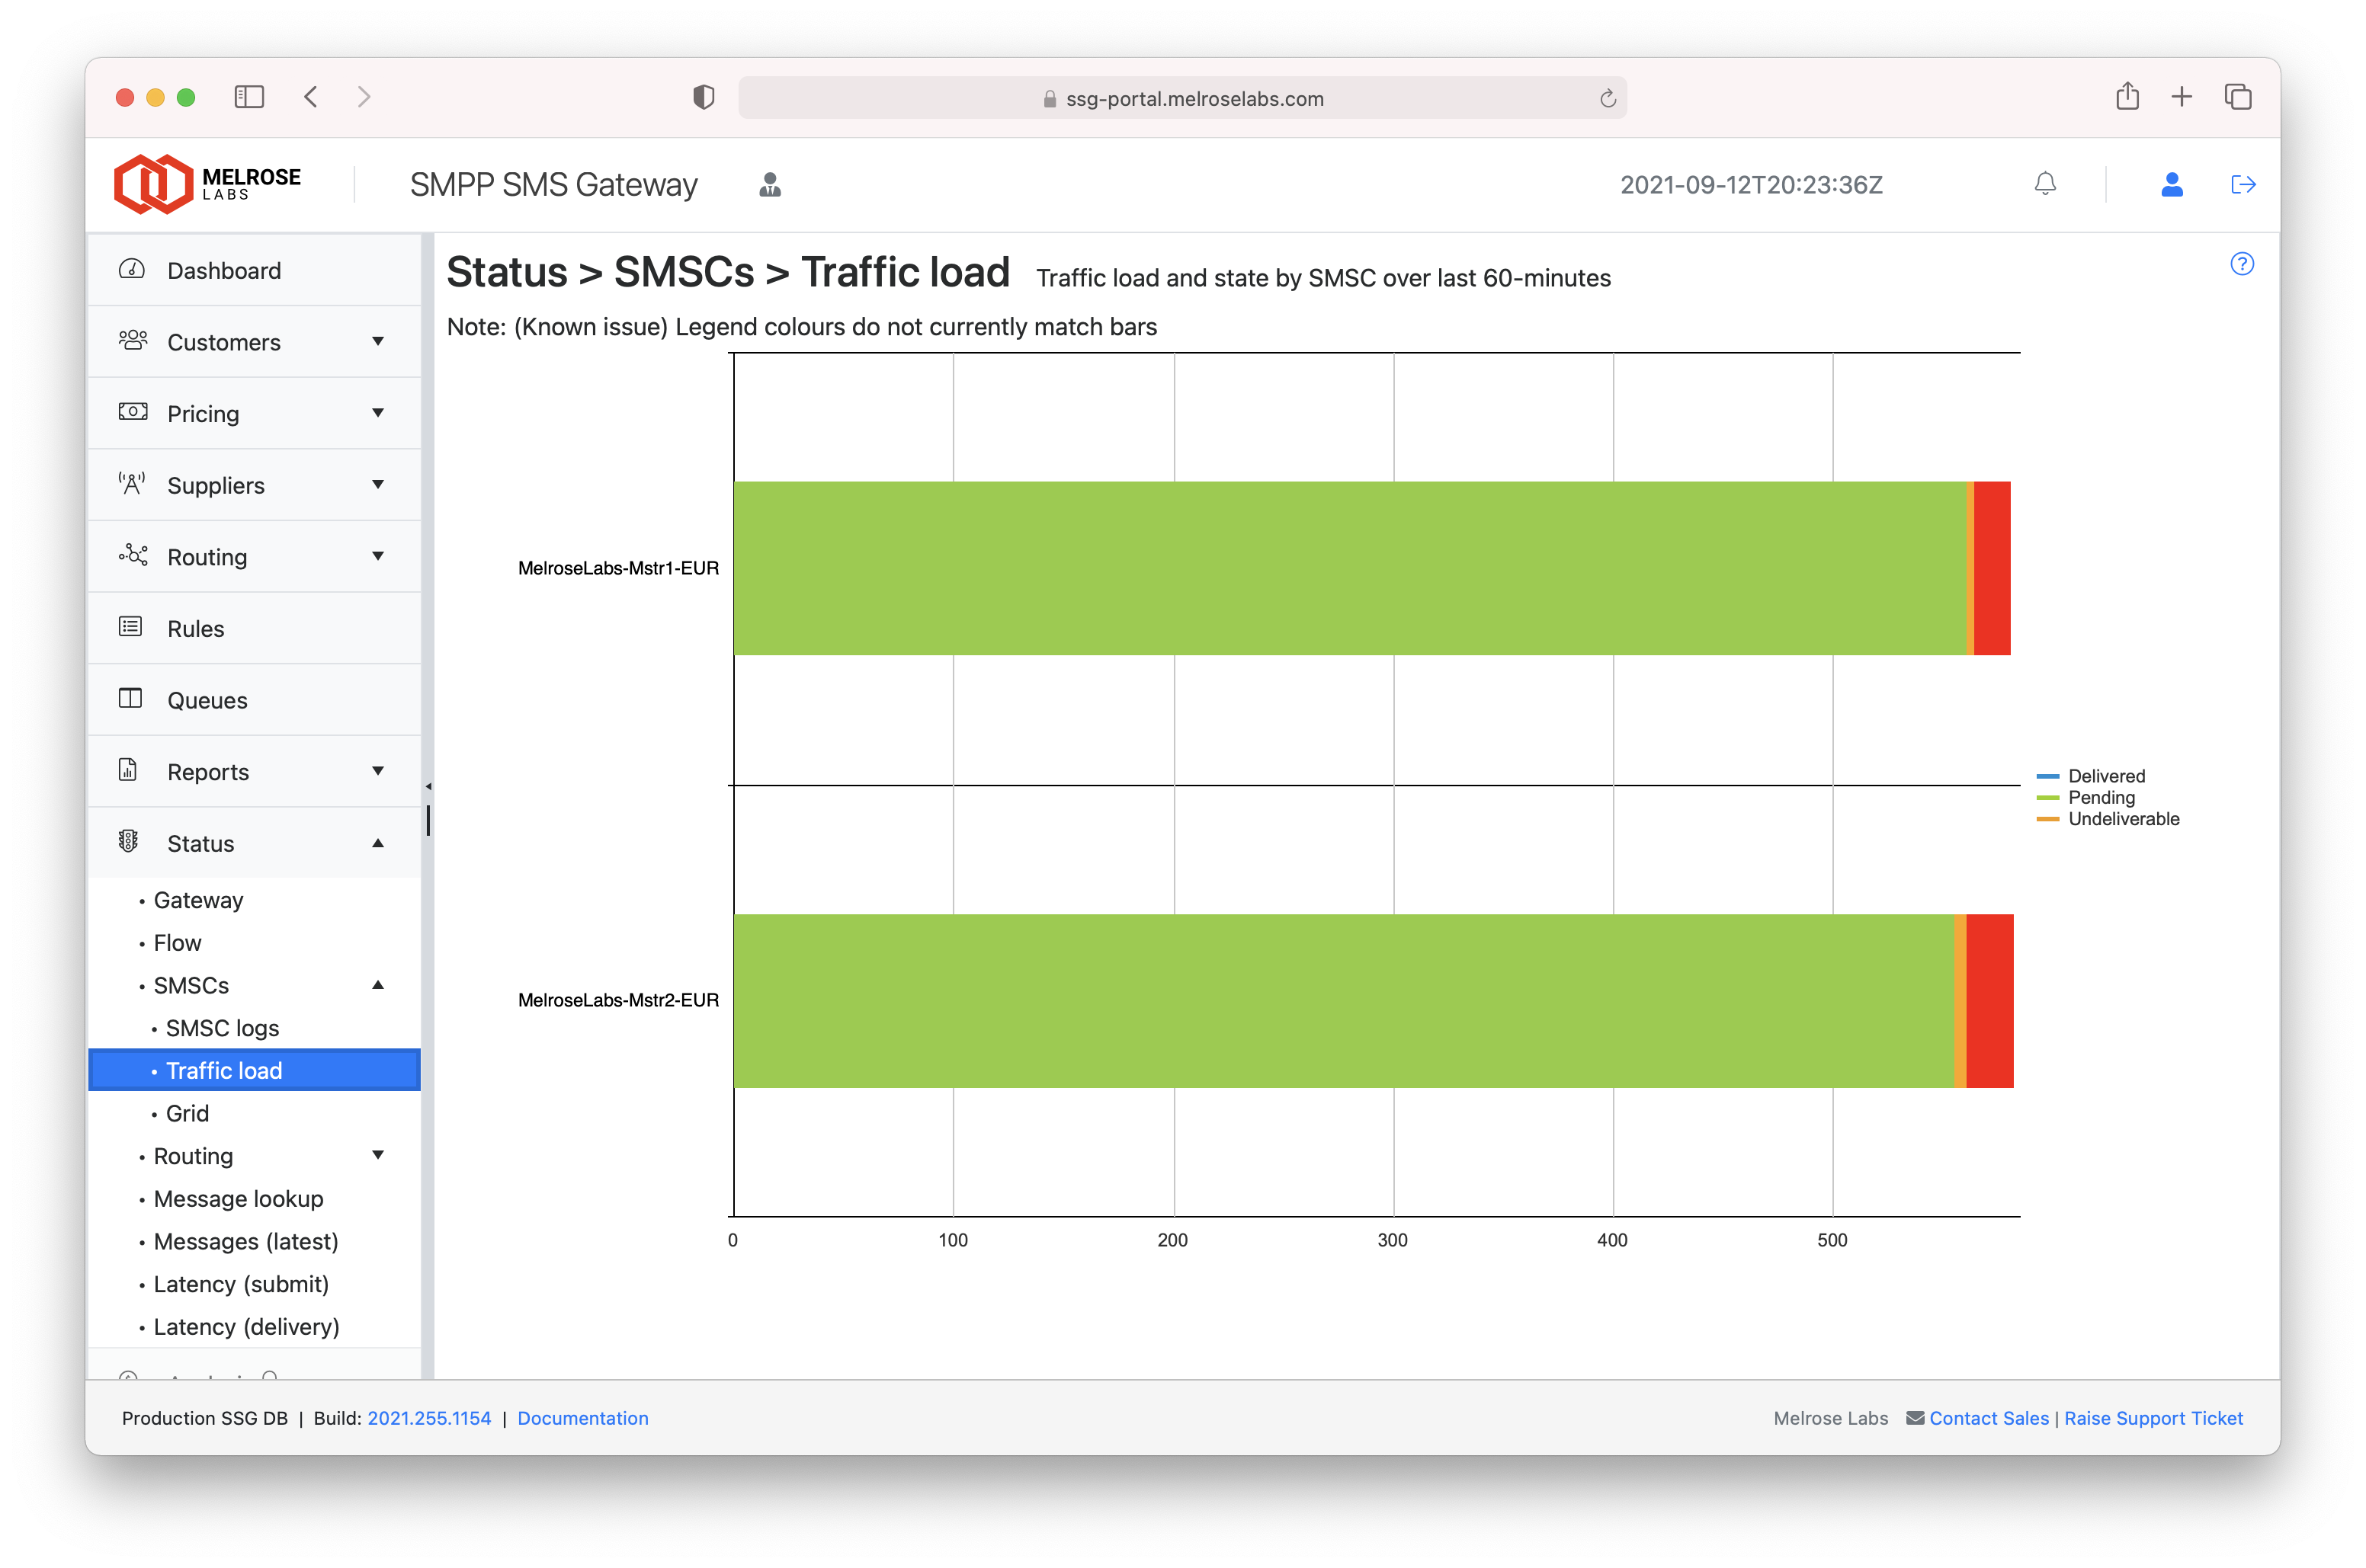
Task: Toggle the Pending legend entry
Action: pos(2100,797)
